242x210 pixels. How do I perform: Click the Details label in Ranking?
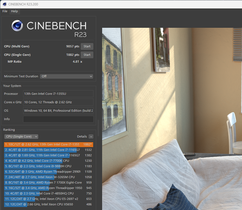(82, 137)
